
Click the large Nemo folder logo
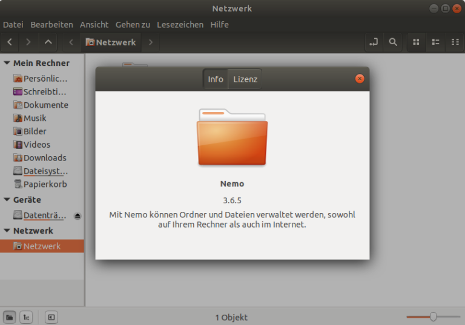232,137
